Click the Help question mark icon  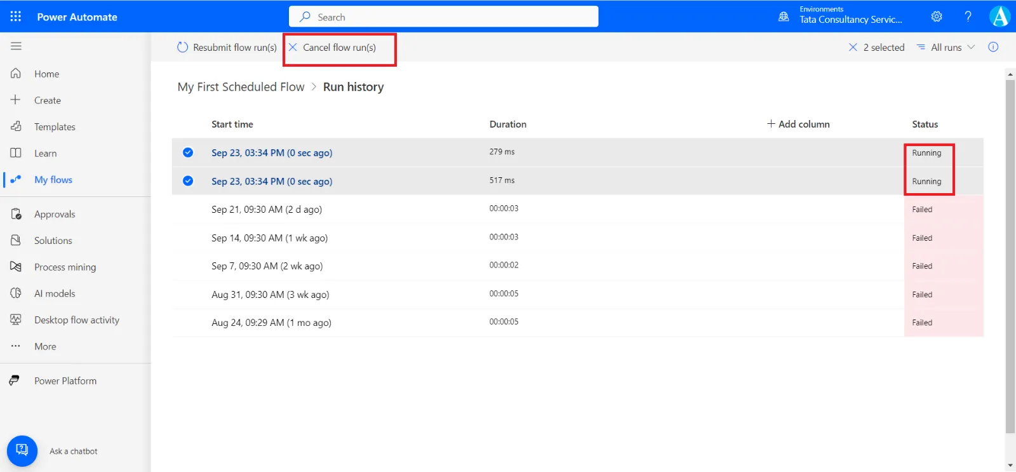968,17
